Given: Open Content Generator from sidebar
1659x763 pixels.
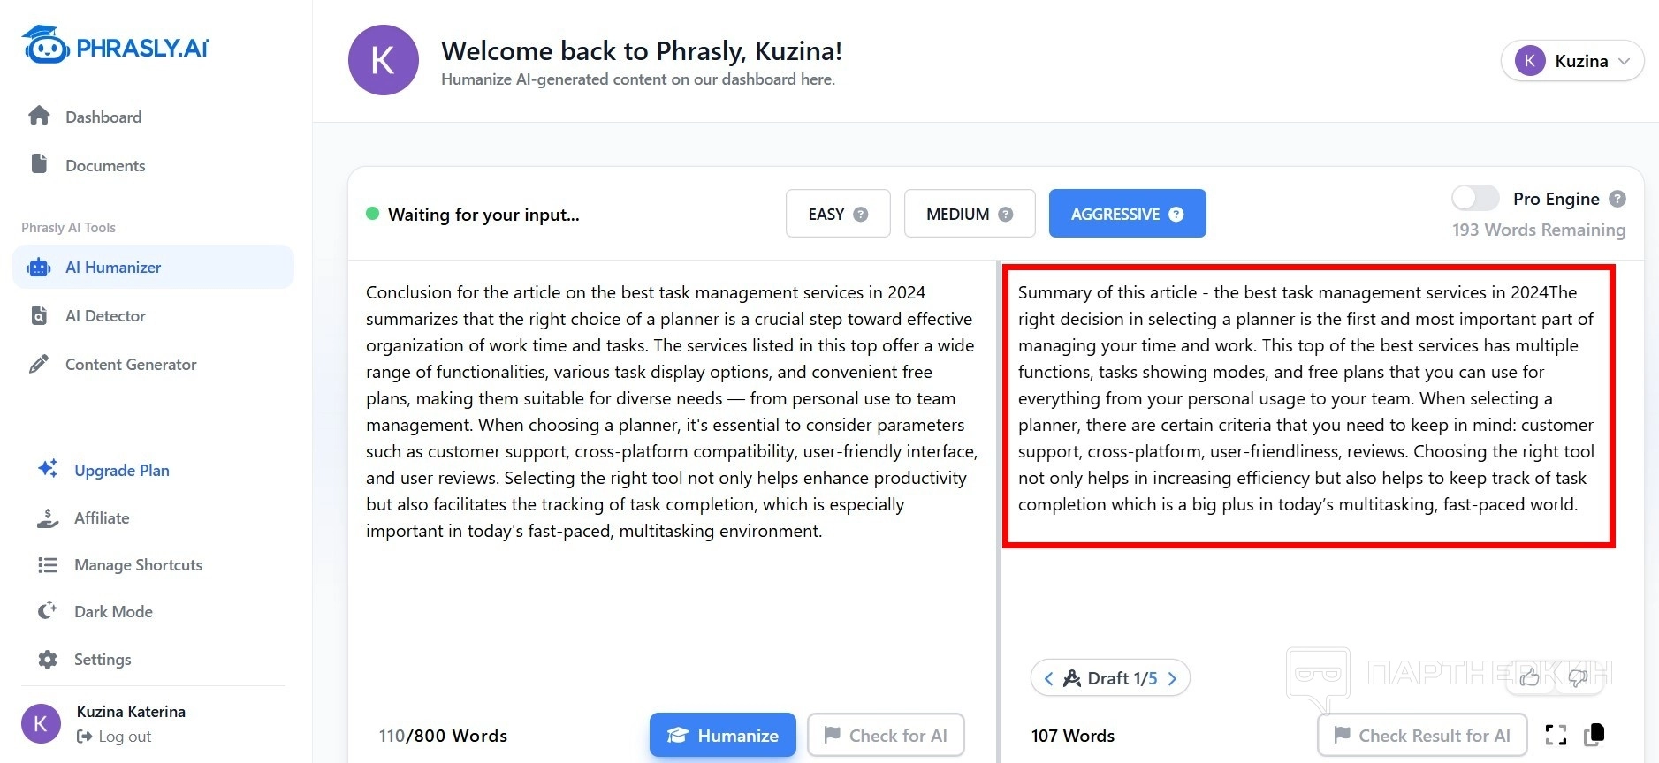Looking at the screenshot, I should tap(131, 365).
